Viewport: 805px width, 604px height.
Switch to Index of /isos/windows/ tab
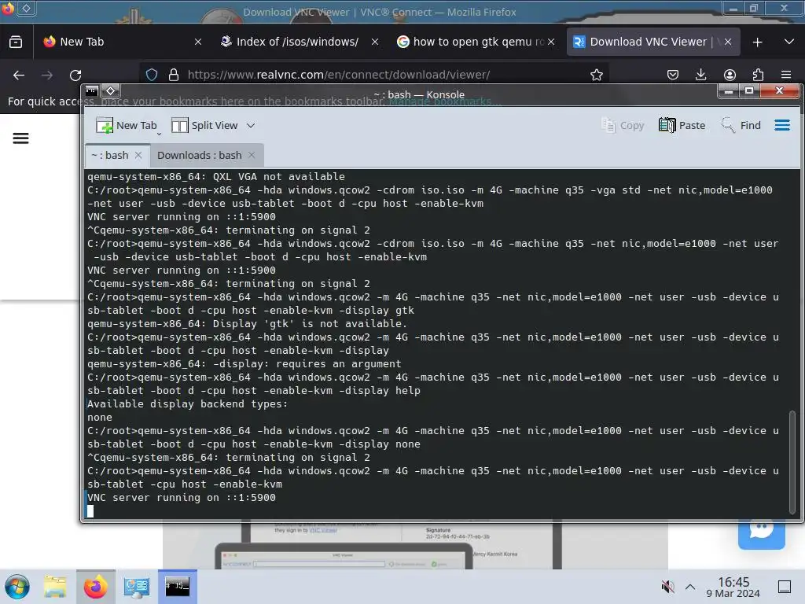[x=300, y=42]
